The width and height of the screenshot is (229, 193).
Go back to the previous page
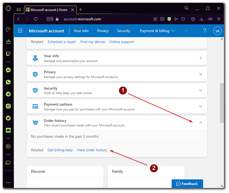(x=18, y=19)
